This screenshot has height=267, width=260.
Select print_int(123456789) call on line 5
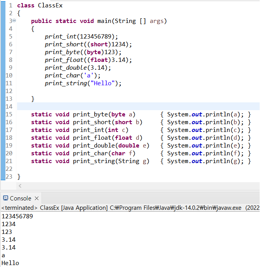tap(81, 37)
